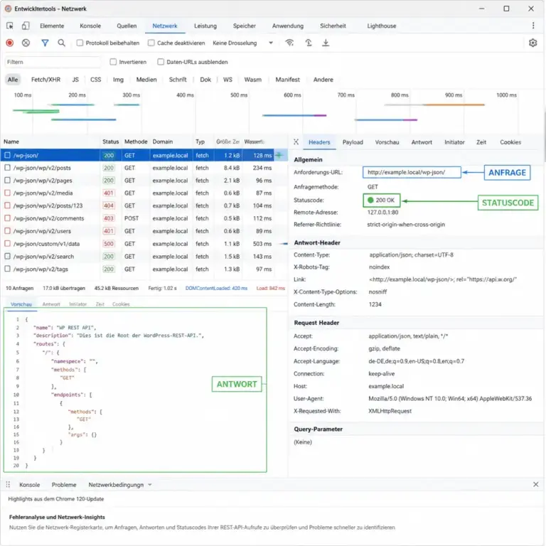The image size is (546, 546).
Task: Clear the network log
Action: click(x=26, y=43)
